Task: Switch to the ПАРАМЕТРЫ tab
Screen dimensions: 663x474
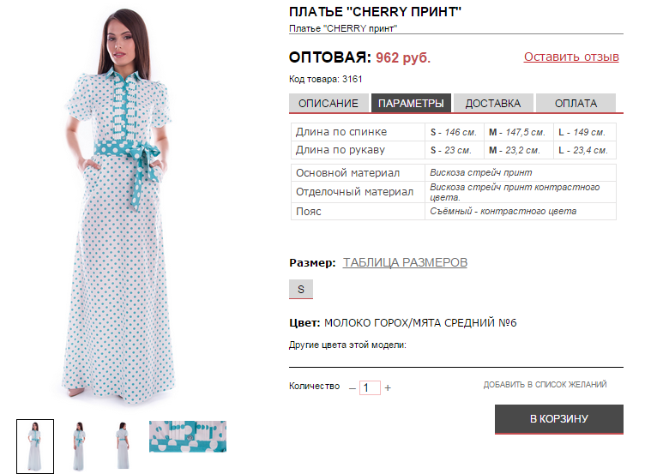Action: pos(411,103)
